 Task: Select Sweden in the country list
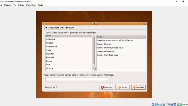[x=69, y=43]
